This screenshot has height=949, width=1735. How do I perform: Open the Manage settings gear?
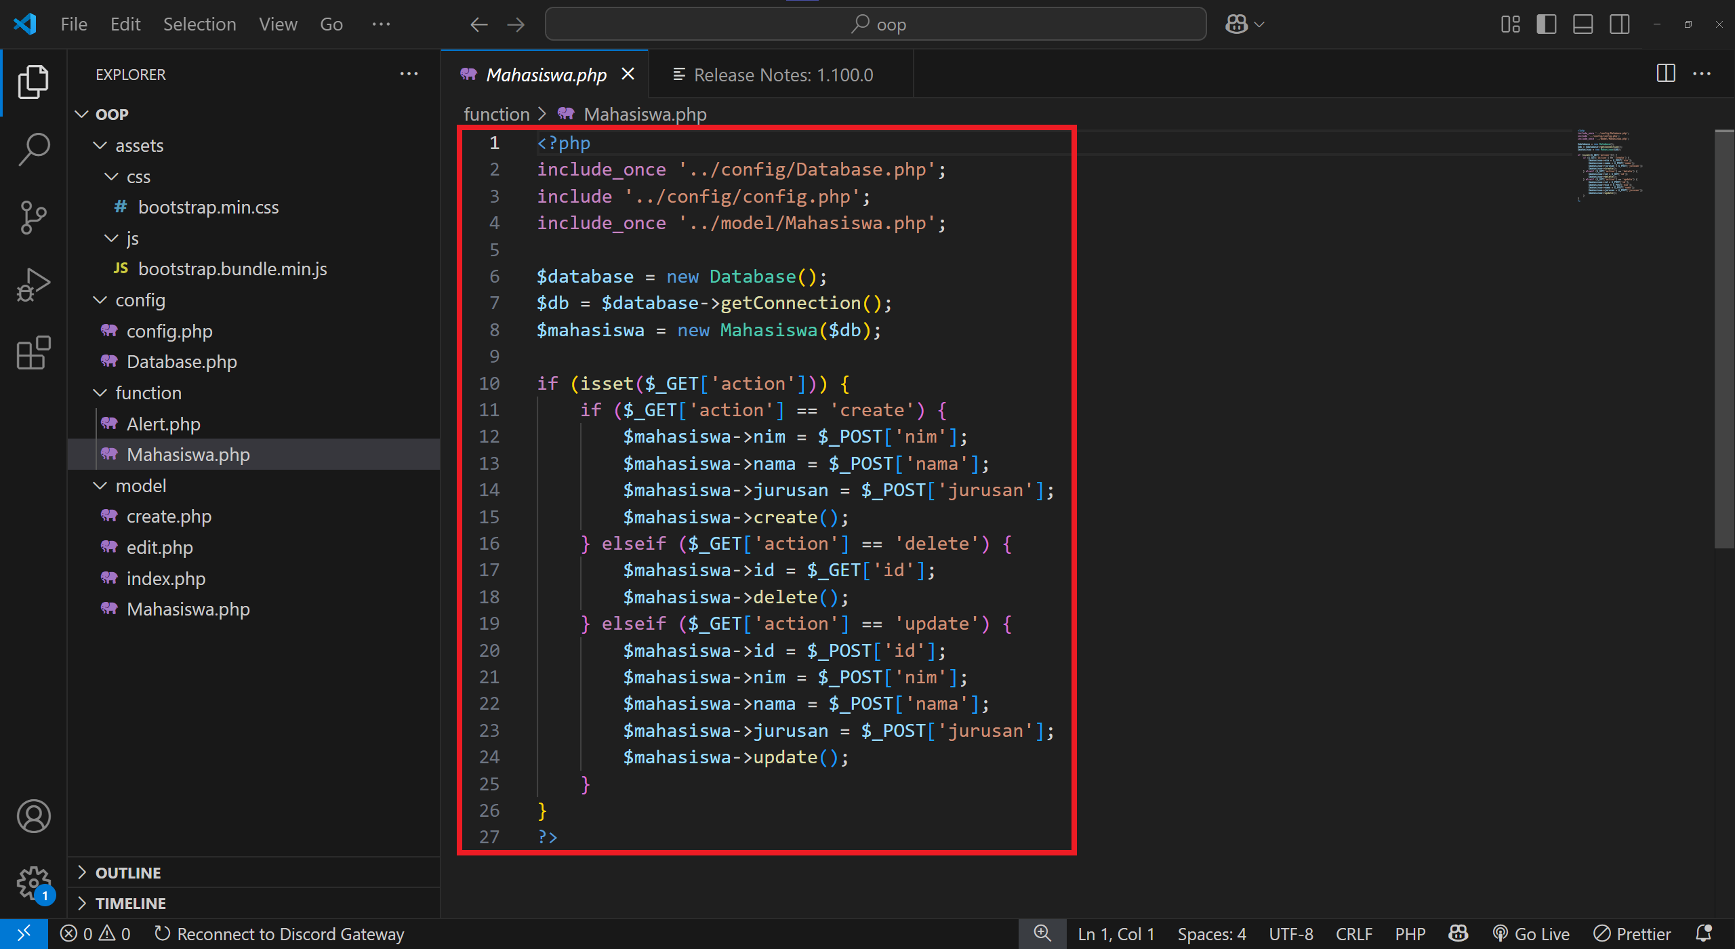click(x=32, y=882)
